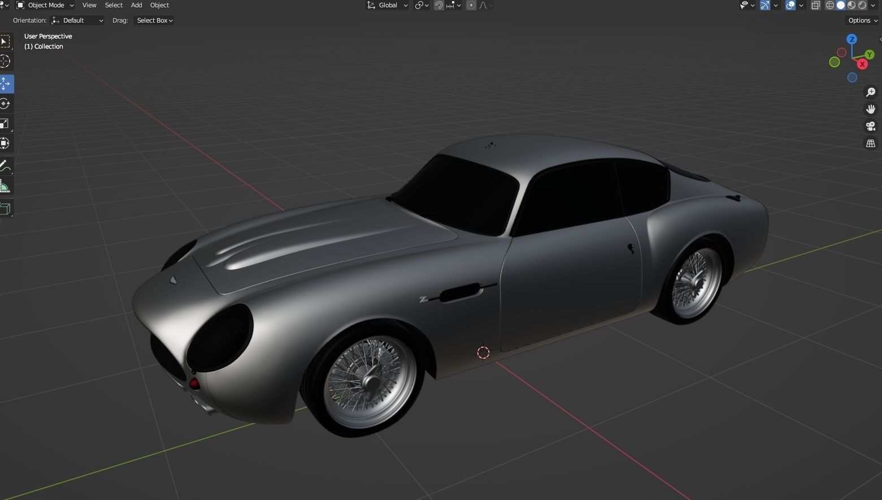Switch to Rendered shading
The height and width of the screenshot is (500, 882).
tap(862, 5)
